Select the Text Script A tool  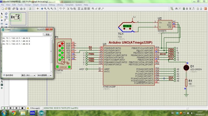(x=2, y=82)
